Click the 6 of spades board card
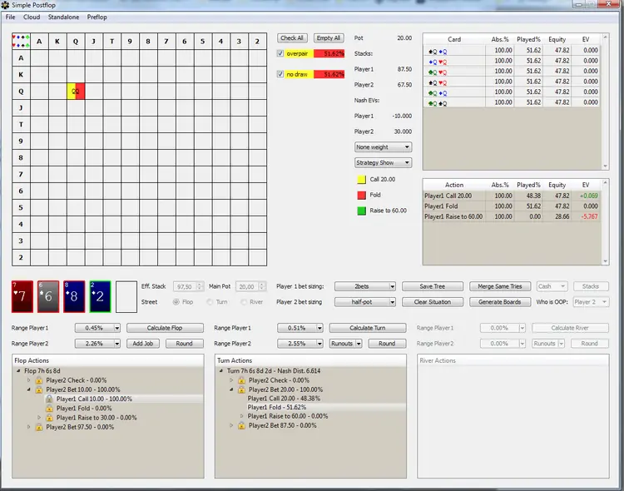The width and height of the screenshot is (624, 491). [x=48, y=296]
